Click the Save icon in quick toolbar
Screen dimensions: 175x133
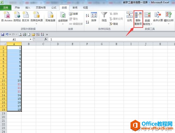click(3, 34)
